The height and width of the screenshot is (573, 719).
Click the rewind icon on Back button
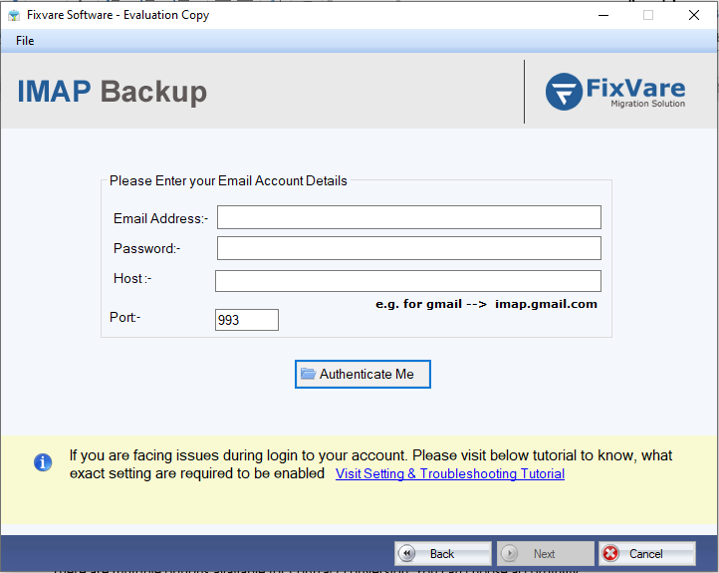click(x=406, y=554)
